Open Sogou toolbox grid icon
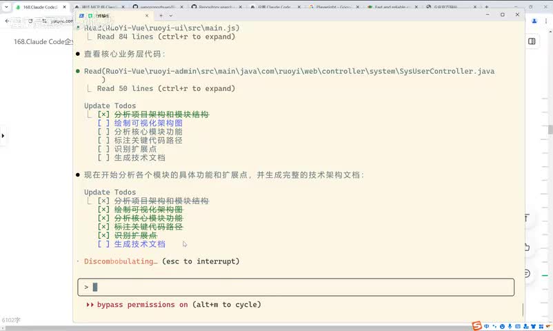Screen dimensions: 553x331 coord(541,326)
